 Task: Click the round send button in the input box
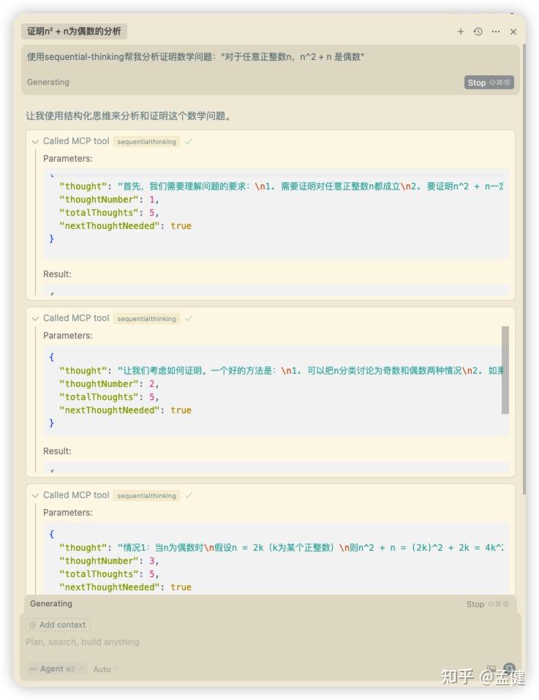click(509, 669)
